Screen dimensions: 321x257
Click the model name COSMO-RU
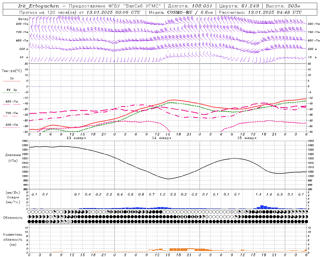(180, 12)
